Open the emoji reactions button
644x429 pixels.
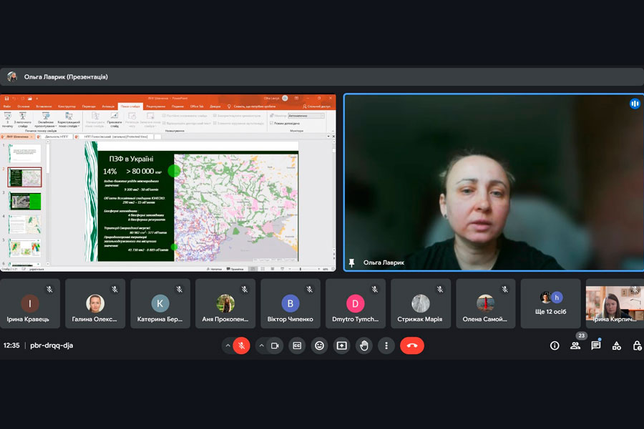tap(319, 345)
